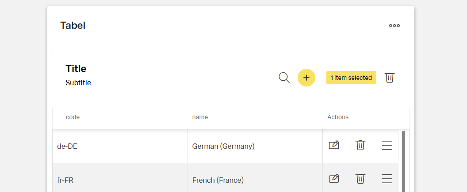Select the de-DE code cell

coord(67,146)
